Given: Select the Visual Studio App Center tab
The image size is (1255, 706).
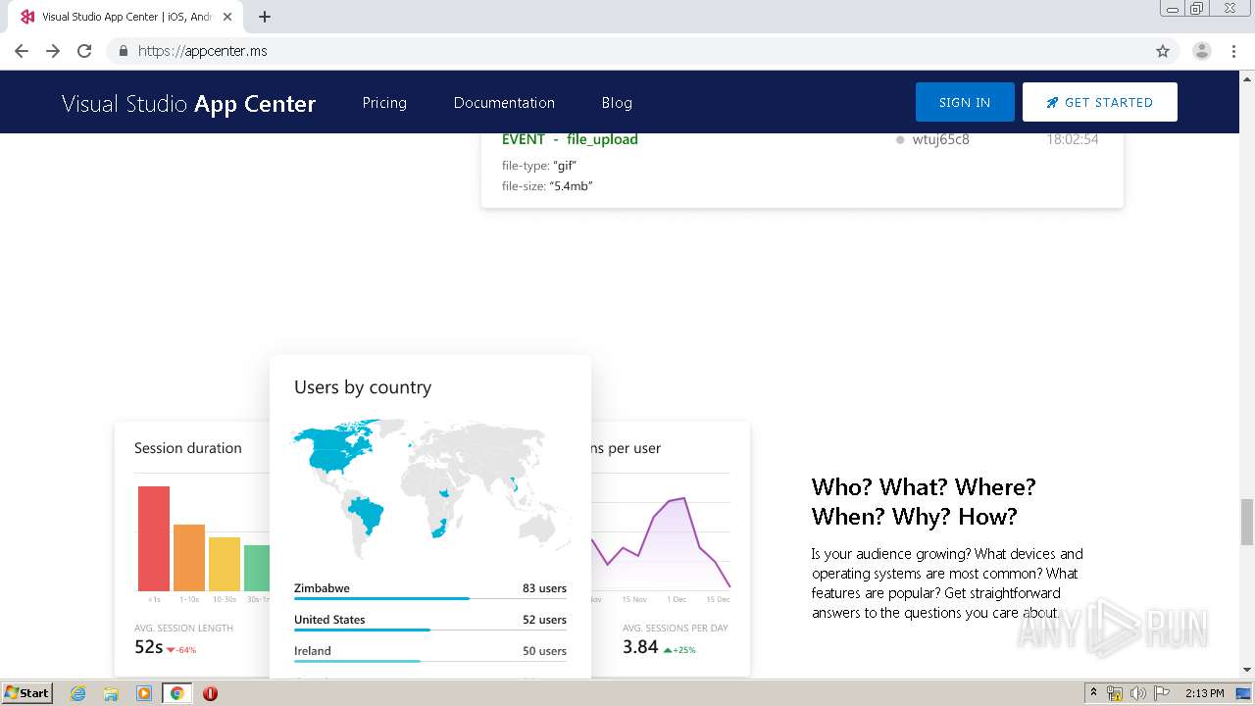Looking at the screenshot, I should coord(125,17).
